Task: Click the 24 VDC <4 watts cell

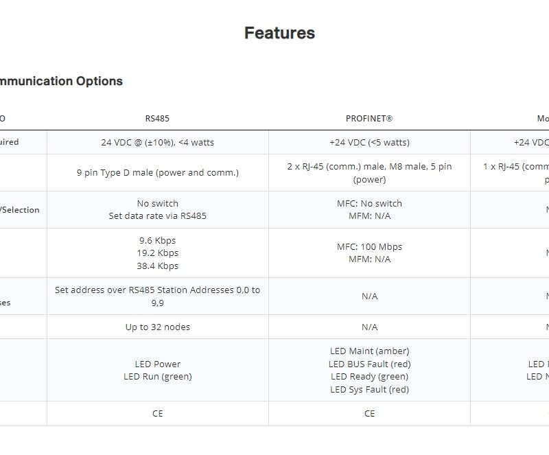Action: tap(157, 142)
